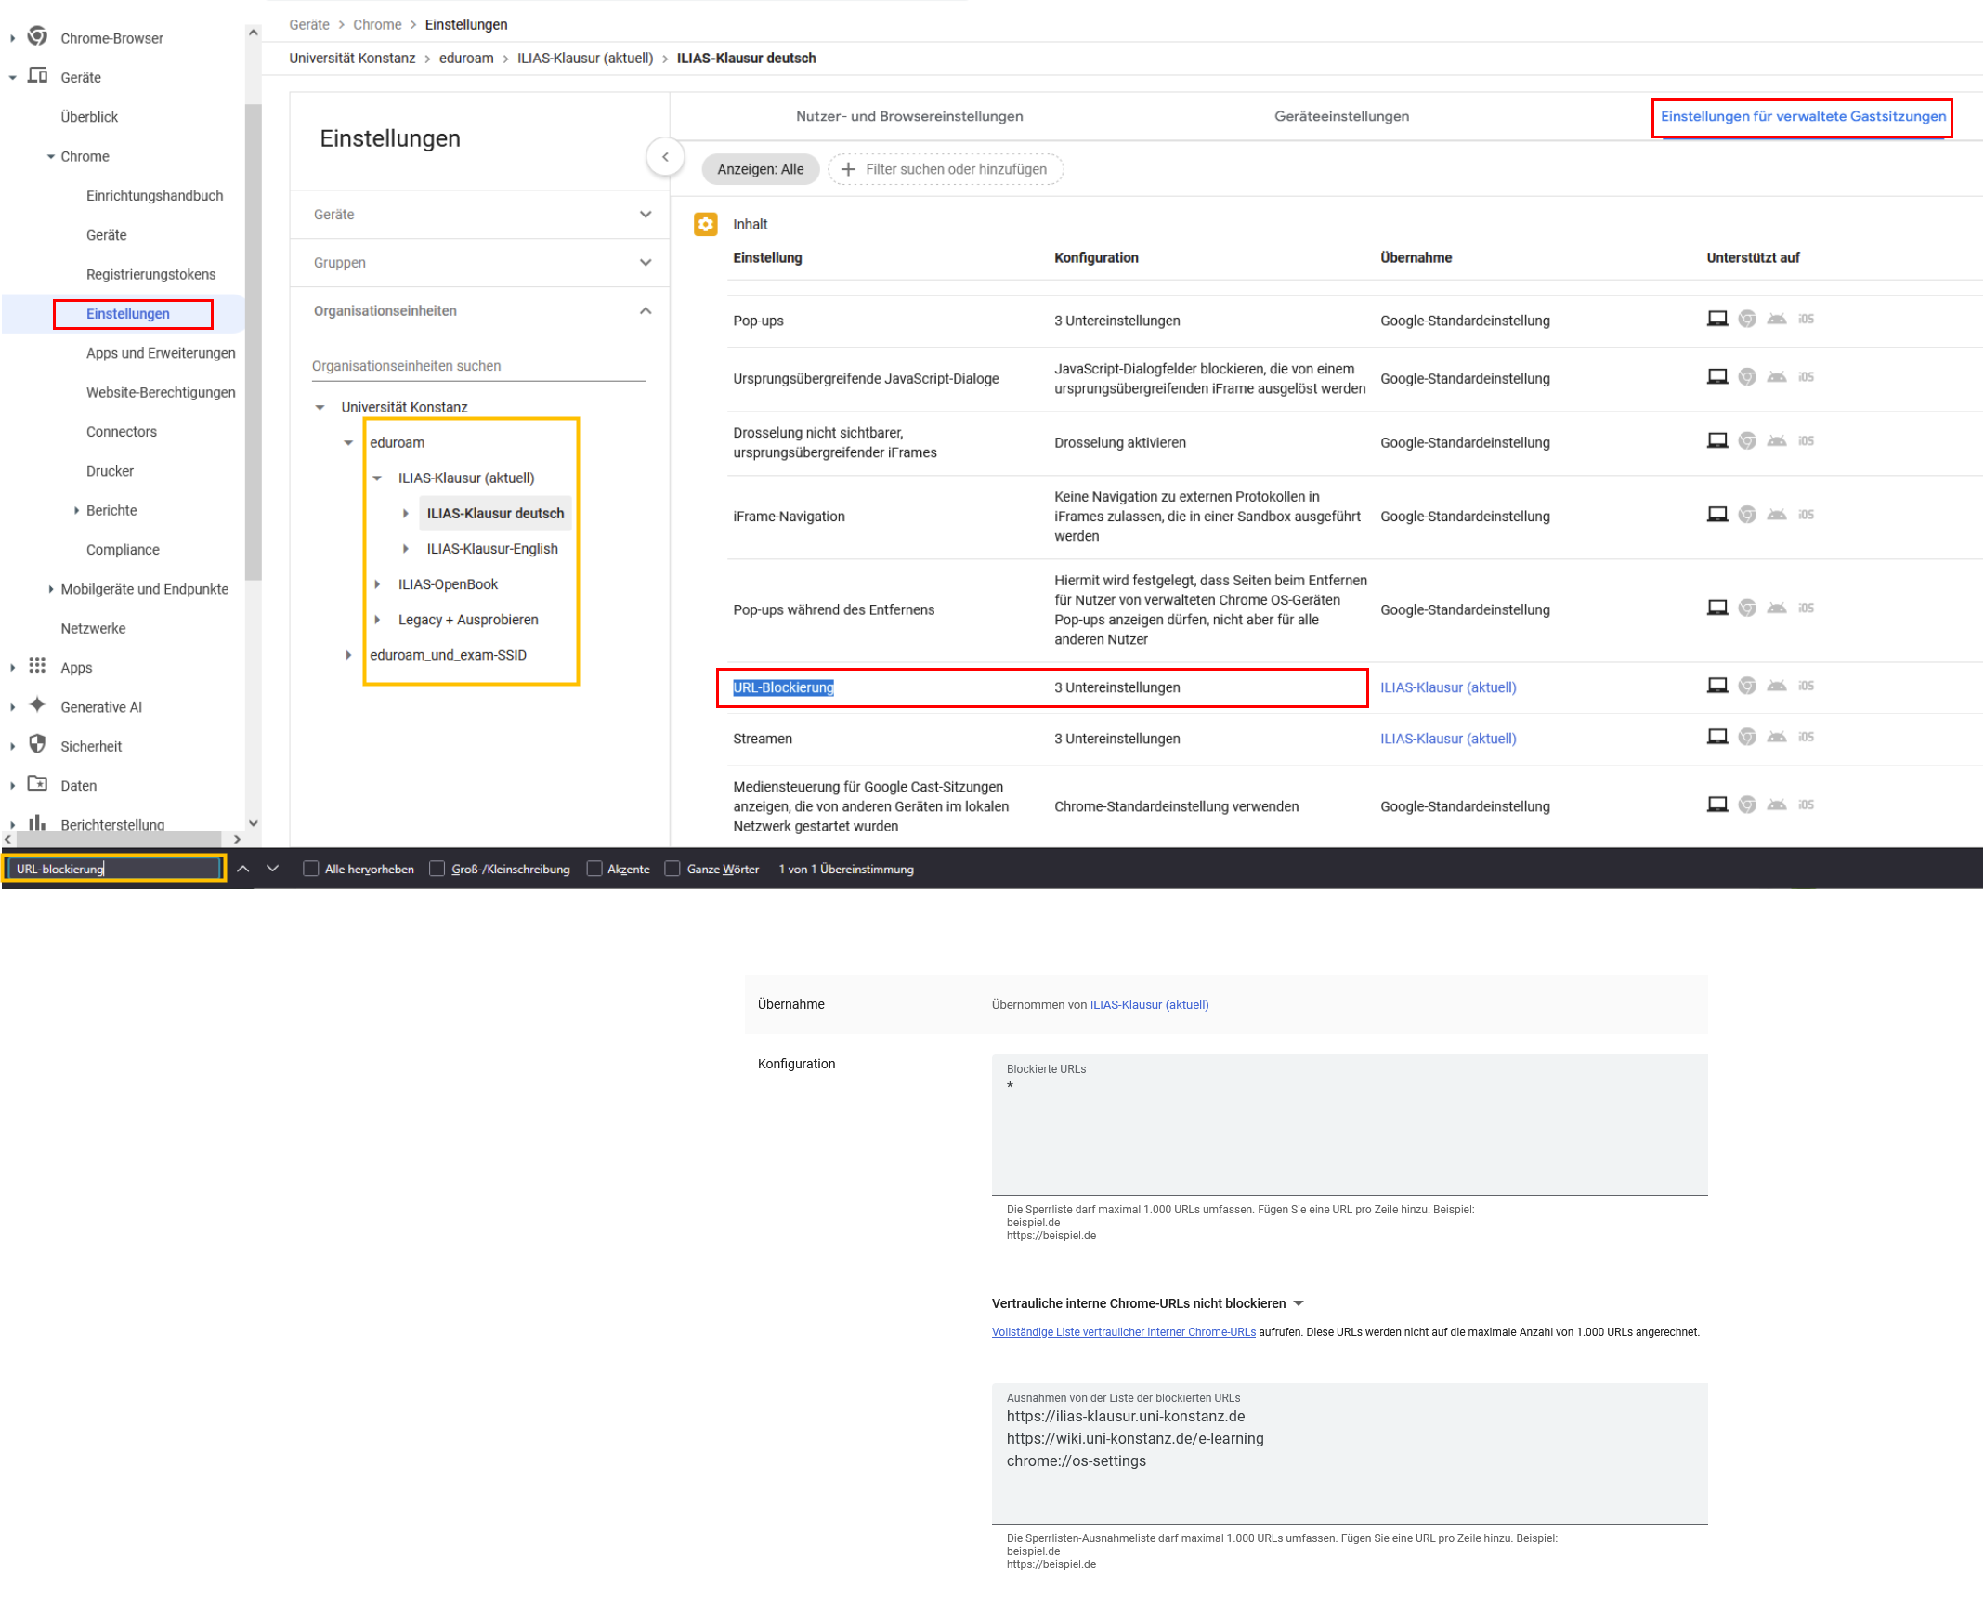The image size is (1984, 1597).
Task: Click the iOS icon in the iFrame-Navigation row
Action: [x=1806, y=515]
